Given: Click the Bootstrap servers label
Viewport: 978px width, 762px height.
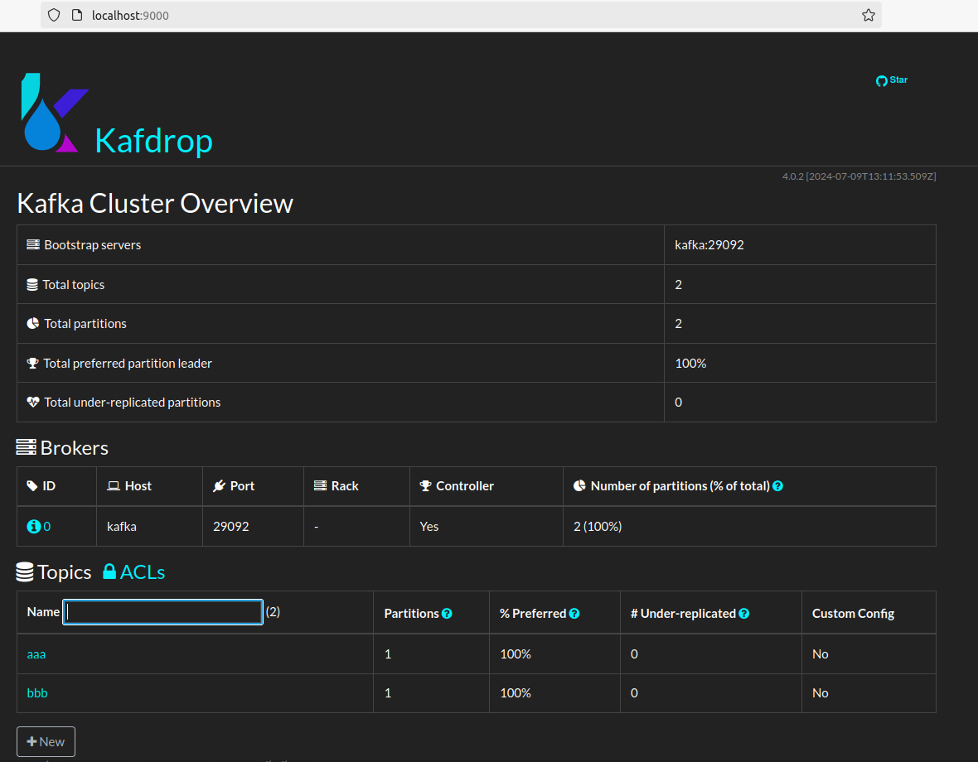Looking at the screenshot, I should click(92, 245).
